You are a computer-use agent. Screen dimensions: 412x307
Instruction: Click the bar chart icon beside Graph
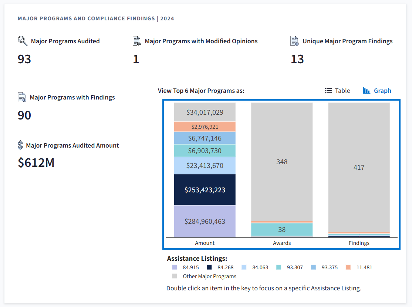click(367, 91)
